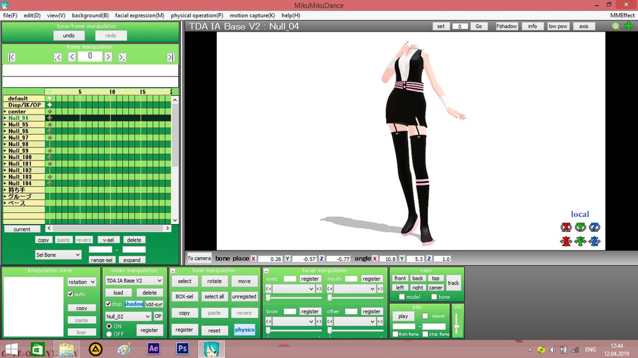Go to next keyframe arrow
Image resolution: width=638 pixels, height=358 pixels.
click(x=121, y=57)
